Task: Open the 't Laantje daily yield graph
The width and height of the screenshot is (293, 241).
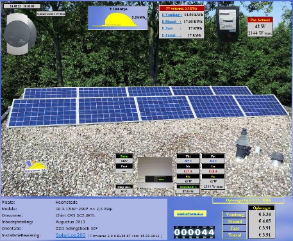Action: click(x=117, y=18)
